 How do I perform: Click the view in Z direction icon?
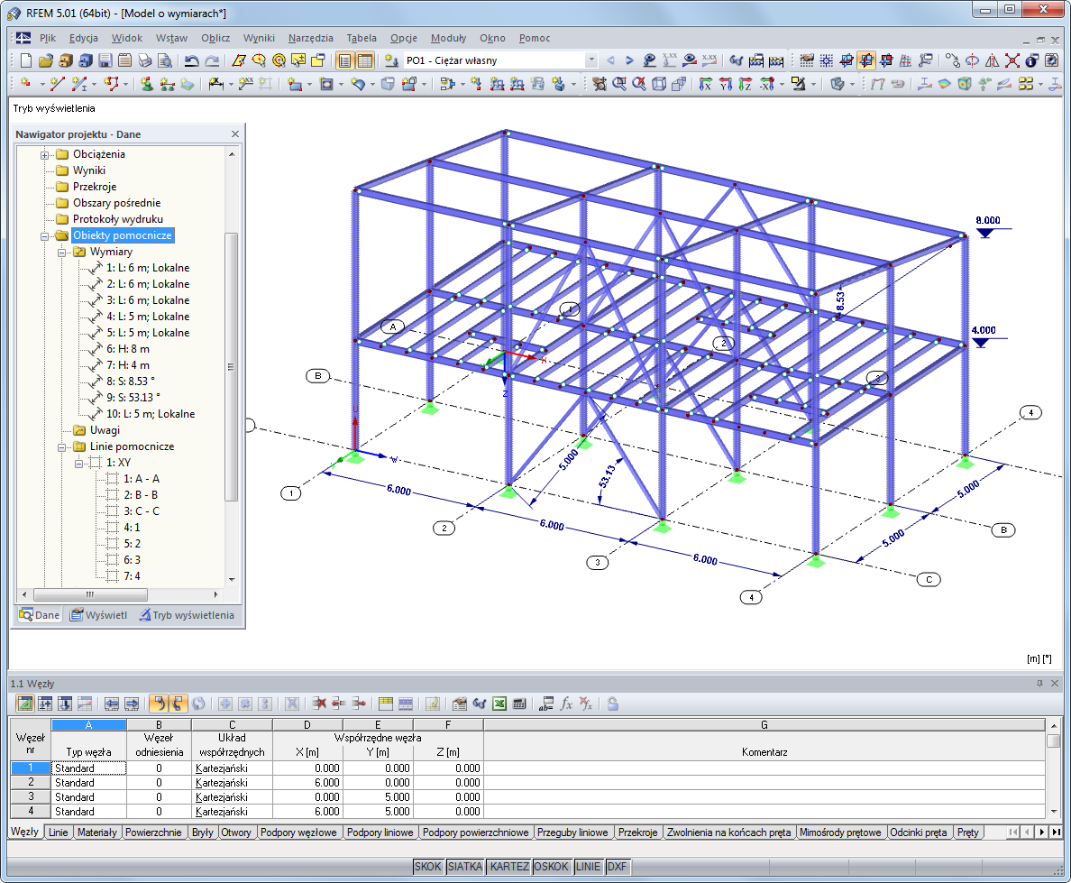point(746,83)
